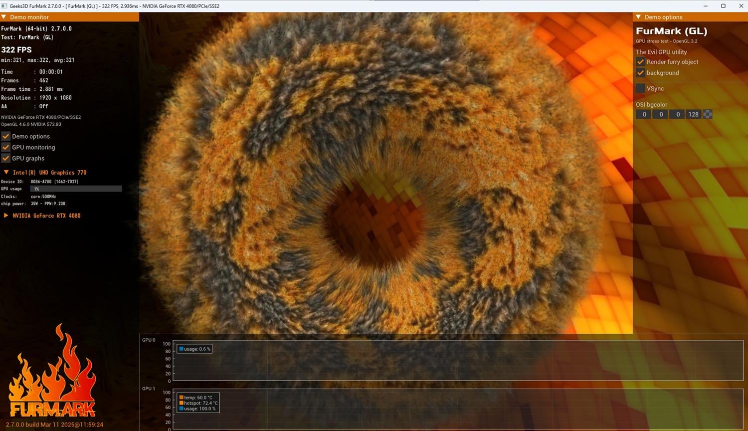Image resolution: width=748 pixels, height=431 pixels.
Task: Uncheck the Demo options checkbox in Demo monitor
Action: [x=6, y=136]
